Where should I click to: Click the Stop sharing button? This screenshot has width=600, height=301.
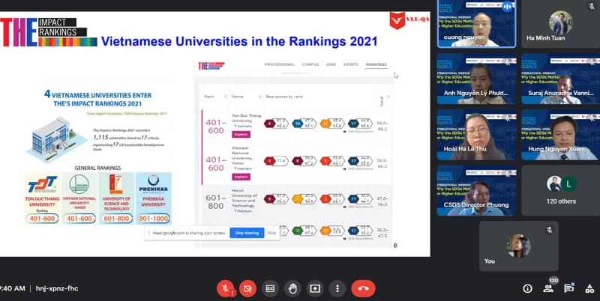[247, 233]
